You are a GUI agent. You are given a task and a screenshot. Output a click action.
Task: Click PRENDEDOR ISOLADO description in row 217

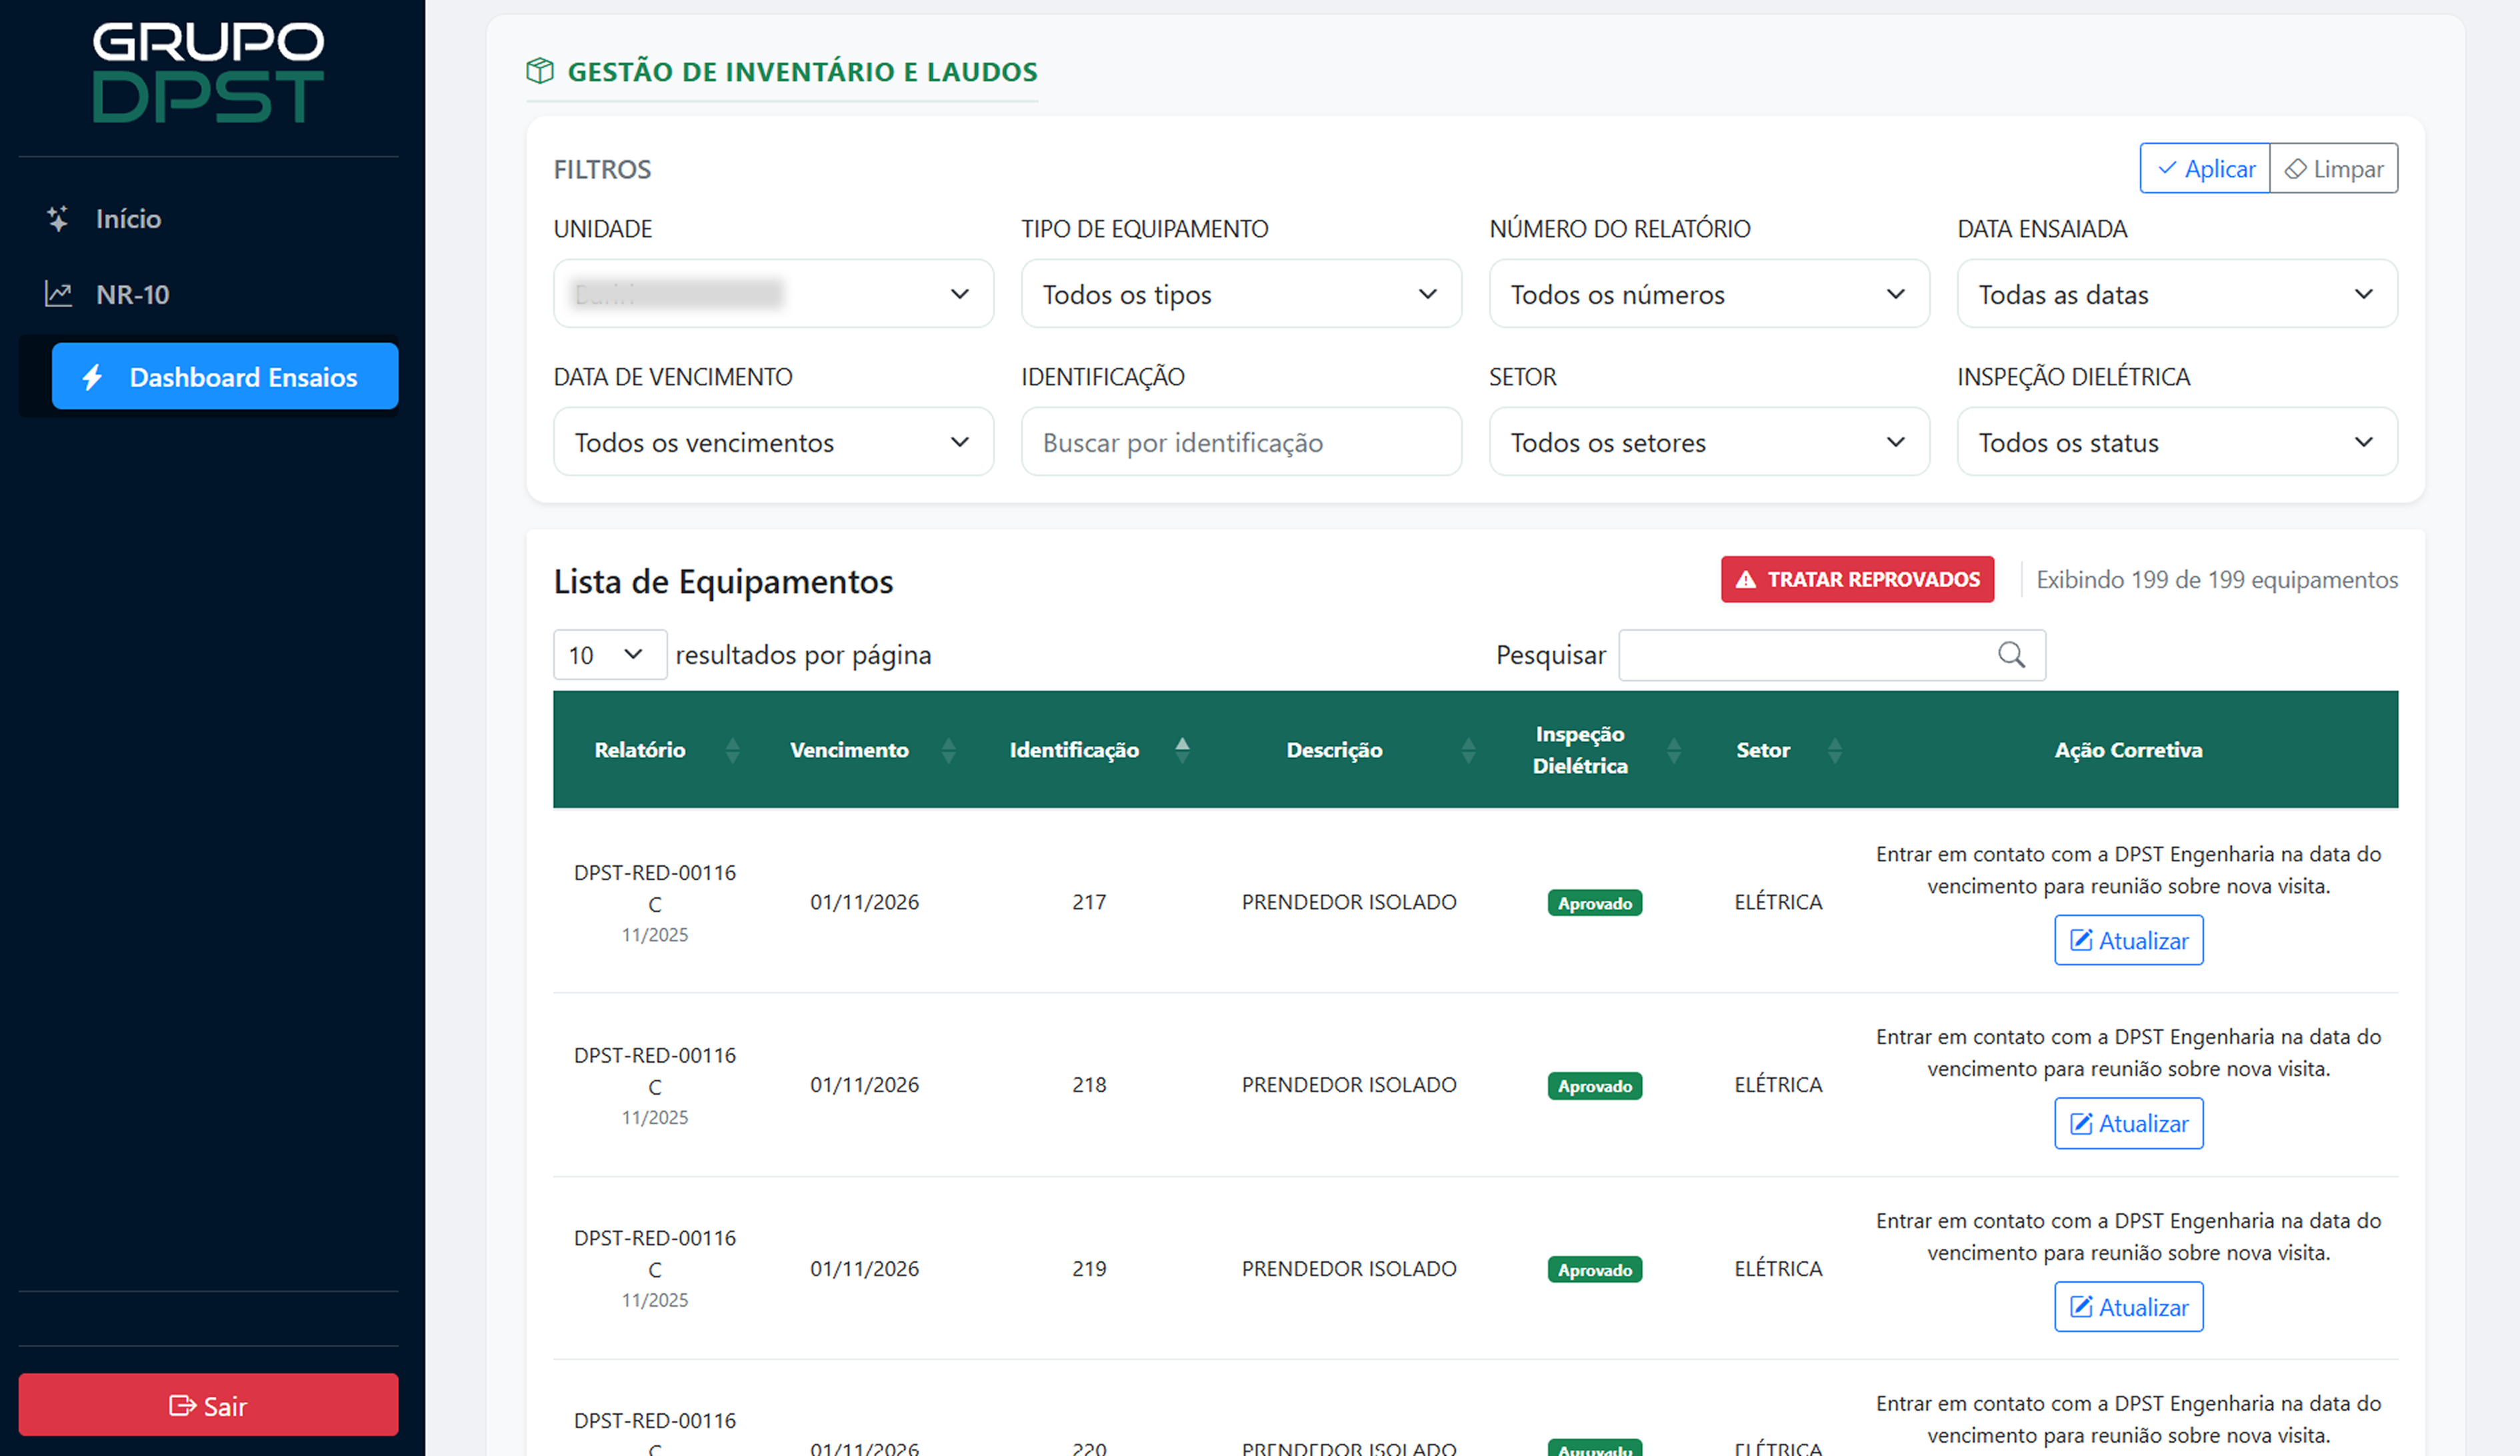tap(1349, 902)
